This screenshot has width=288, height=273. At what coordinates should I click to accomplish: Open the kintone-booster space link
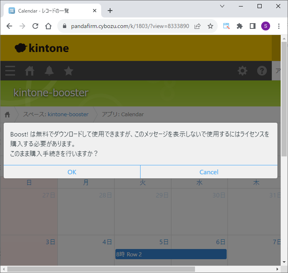68,115
